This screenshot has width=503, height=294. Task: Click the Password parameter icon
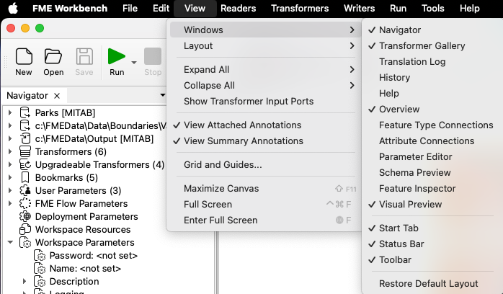coord(40,256)
